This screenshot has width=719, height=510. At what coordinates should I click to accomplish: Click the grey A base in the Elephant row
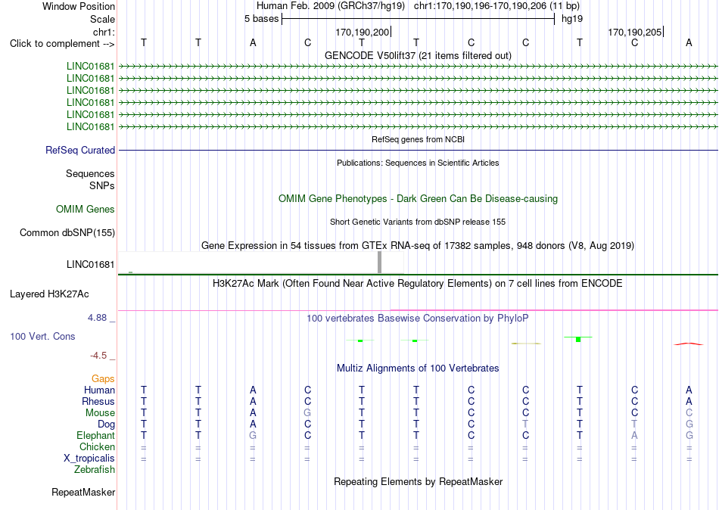click(x=634, y=435)
